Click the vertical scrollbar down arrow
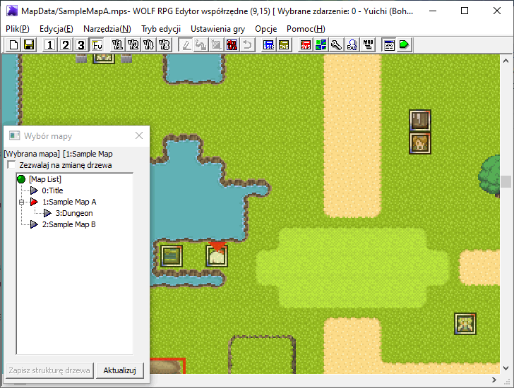The height and width of the screenshot is (388, 514). coord(506,368)
